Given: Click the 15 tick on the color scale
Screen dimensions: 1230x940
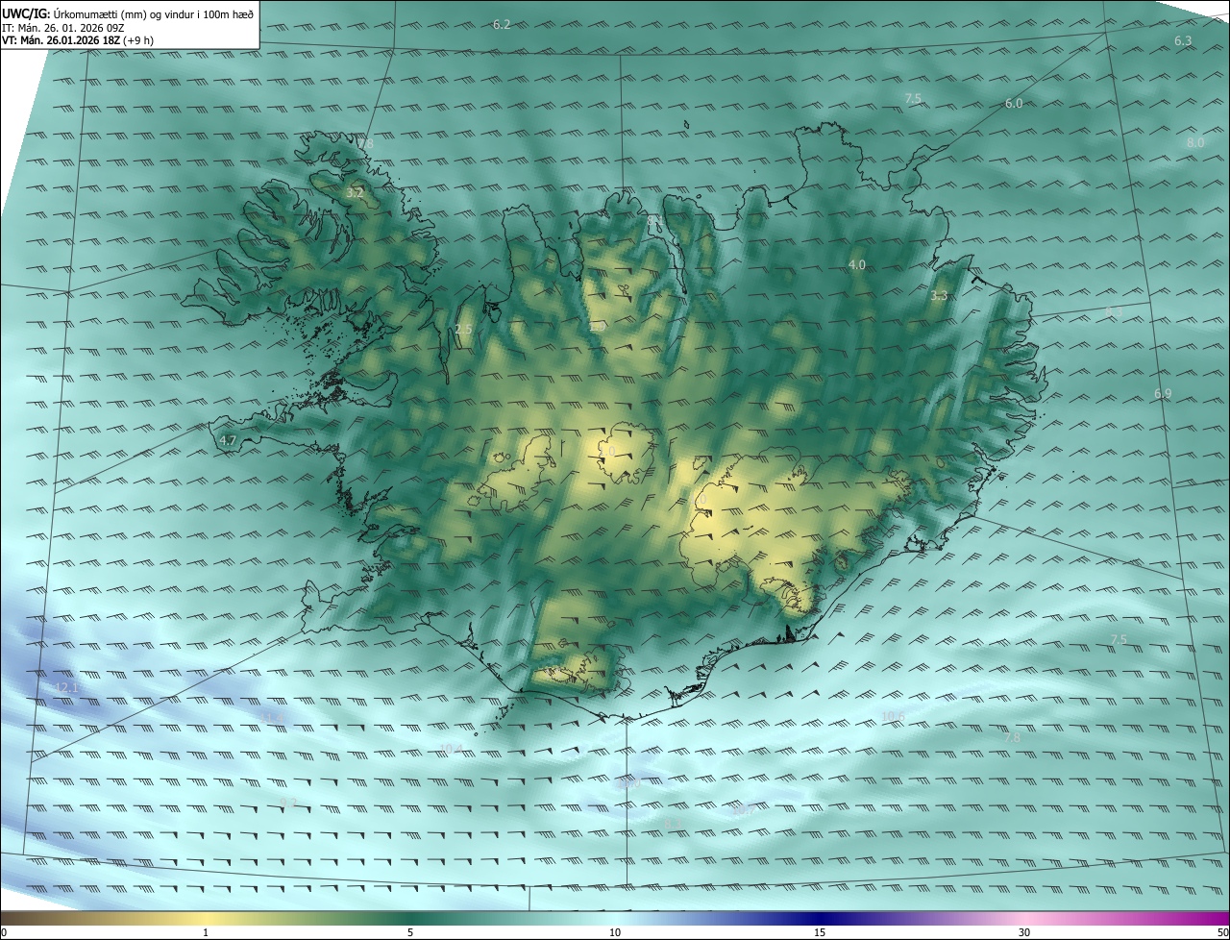Looking at the screenshot, I should click(820, 932).
